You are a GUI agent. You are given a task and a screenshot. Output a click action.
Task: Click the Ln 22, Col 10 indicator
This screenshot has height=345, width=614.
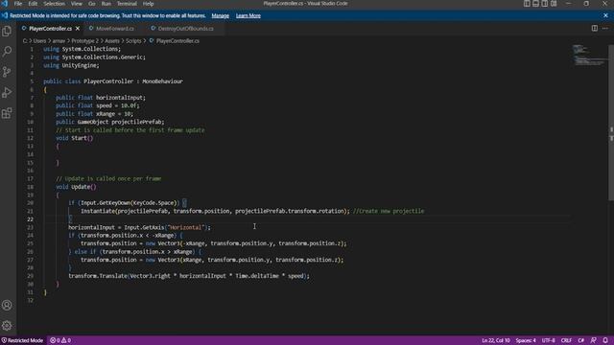[496, 340]
